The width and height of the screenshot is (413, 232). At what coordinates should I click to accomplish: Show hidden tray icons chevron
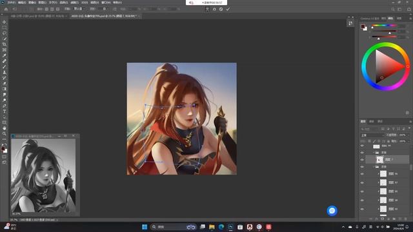[x=343, y=227]
